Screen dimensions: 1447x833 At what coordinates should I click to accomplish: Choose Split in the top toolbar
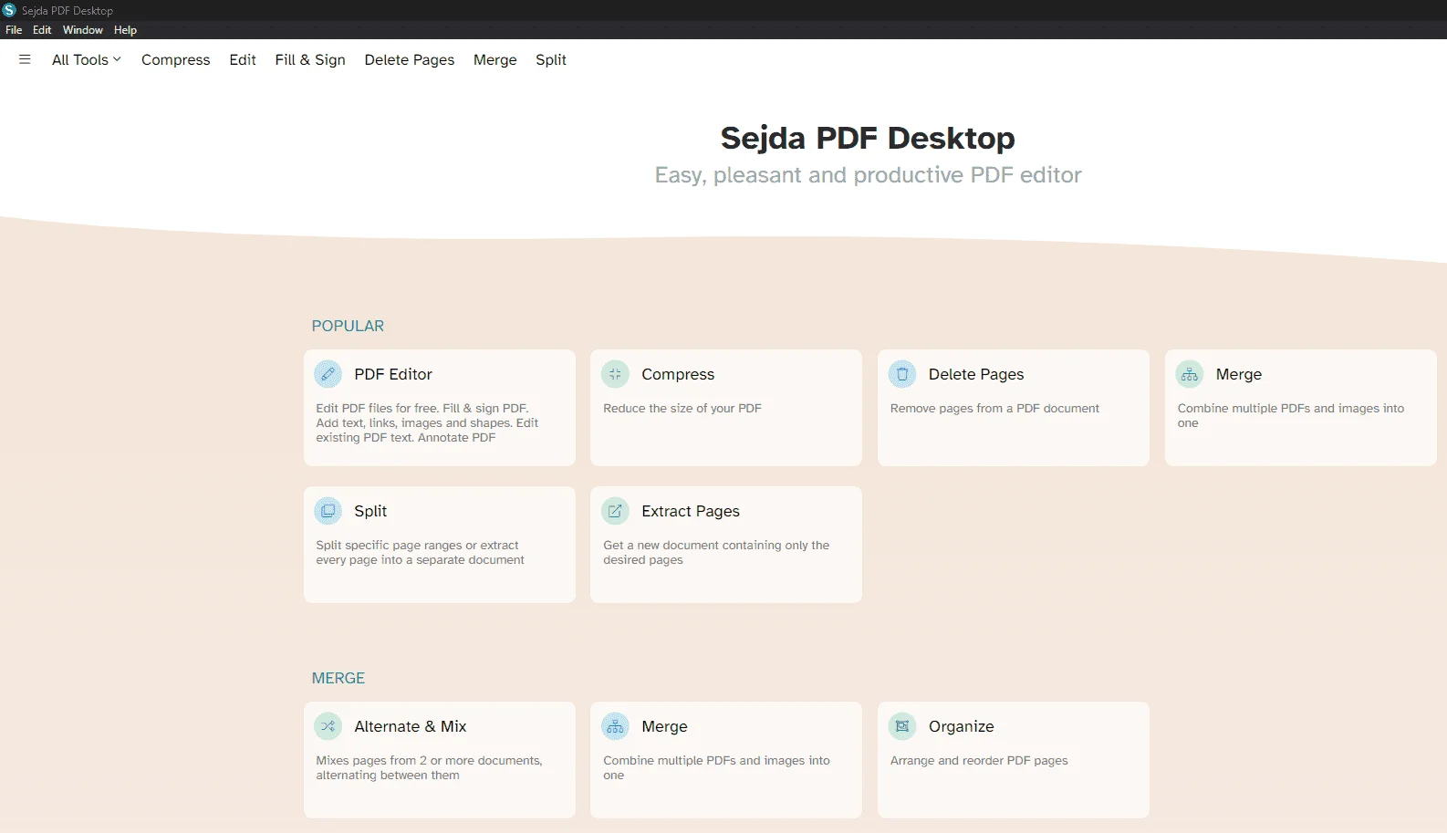551,59
